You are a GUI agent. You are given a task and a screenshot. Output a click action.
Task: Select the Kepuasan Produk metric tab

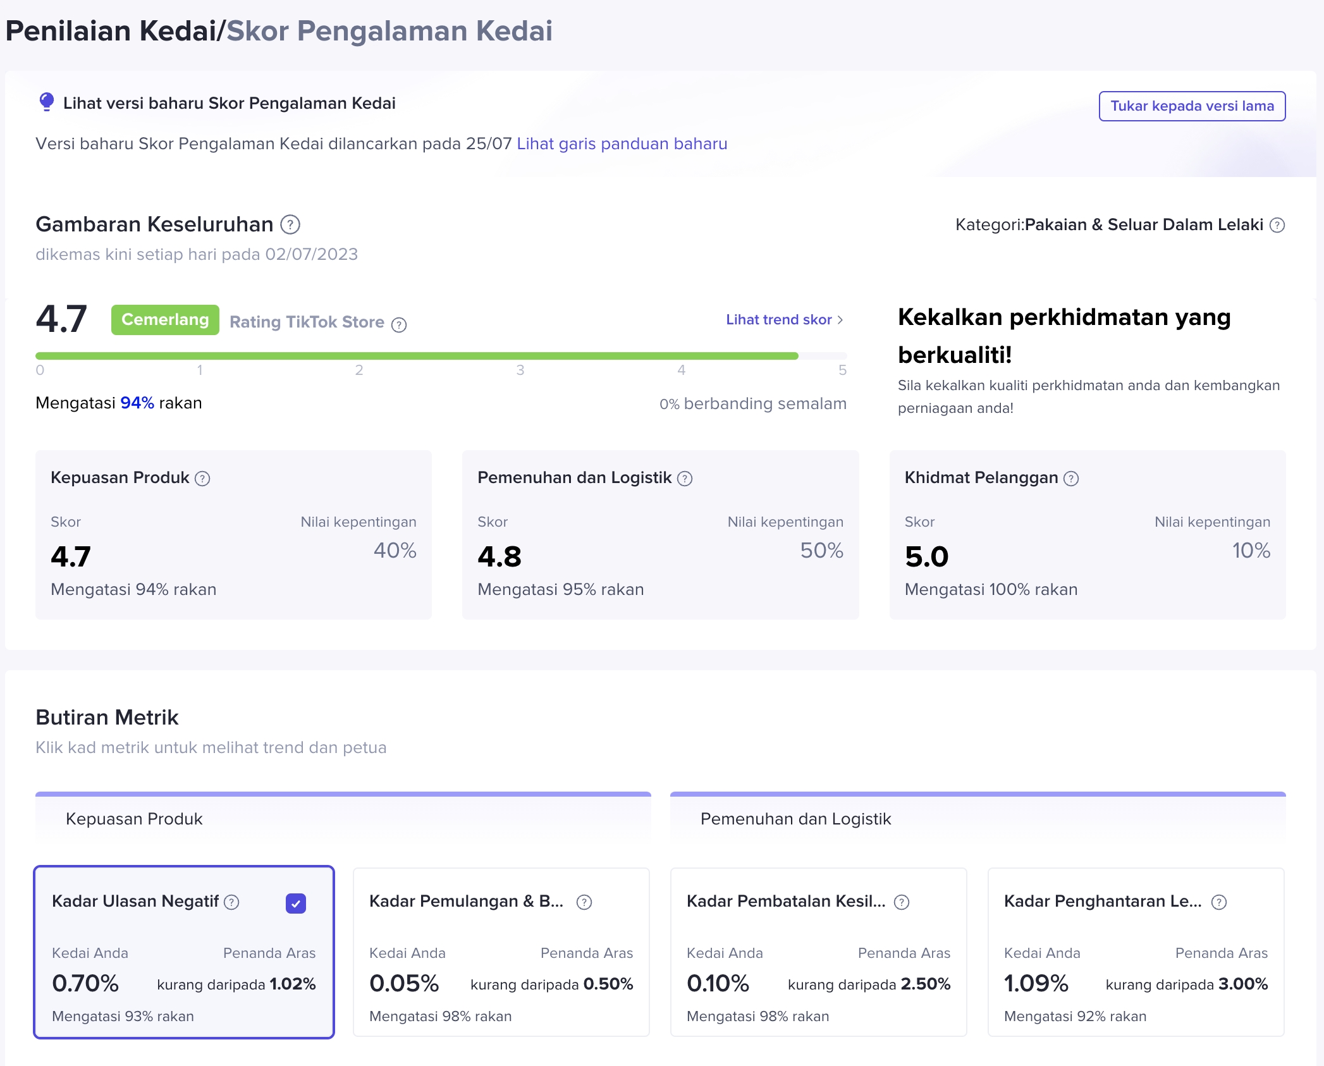point(343,818)
